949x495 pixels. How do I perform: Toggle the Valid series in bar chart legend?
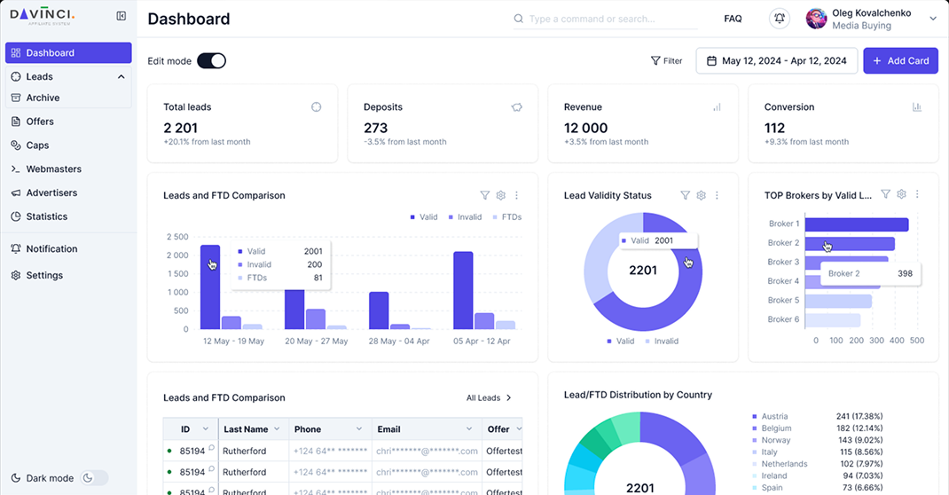coord(424,217)
